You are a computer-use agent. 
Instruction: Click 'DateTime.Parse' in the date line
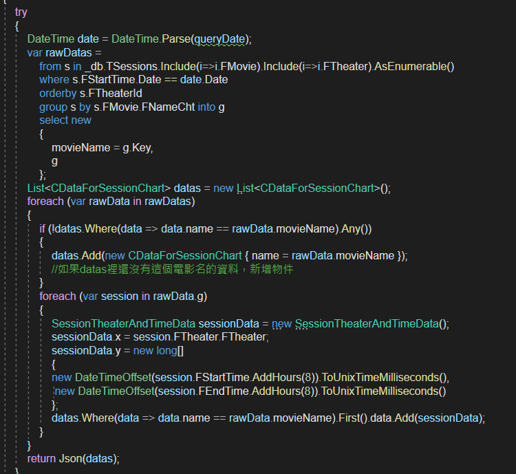pyautogui.click(x=151, y=39)
